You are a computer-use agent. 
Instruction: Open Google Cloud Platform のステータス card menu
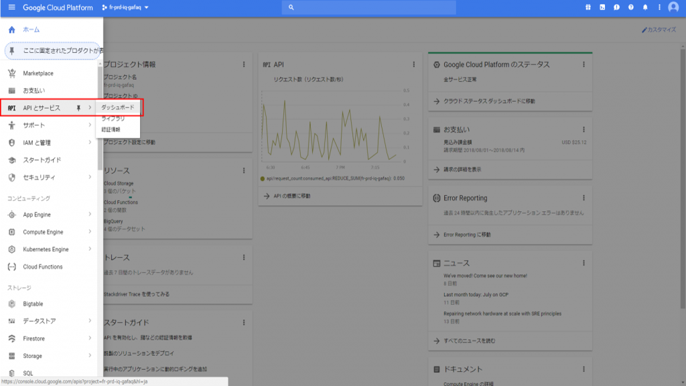click(584, 64)
